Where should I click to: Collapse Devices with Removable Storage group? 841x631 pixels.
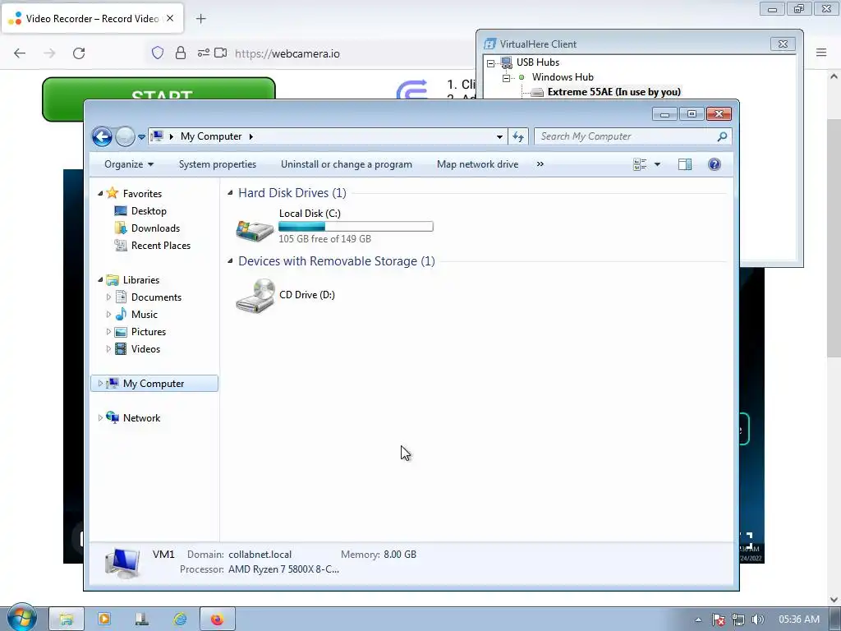pos(230,260)
